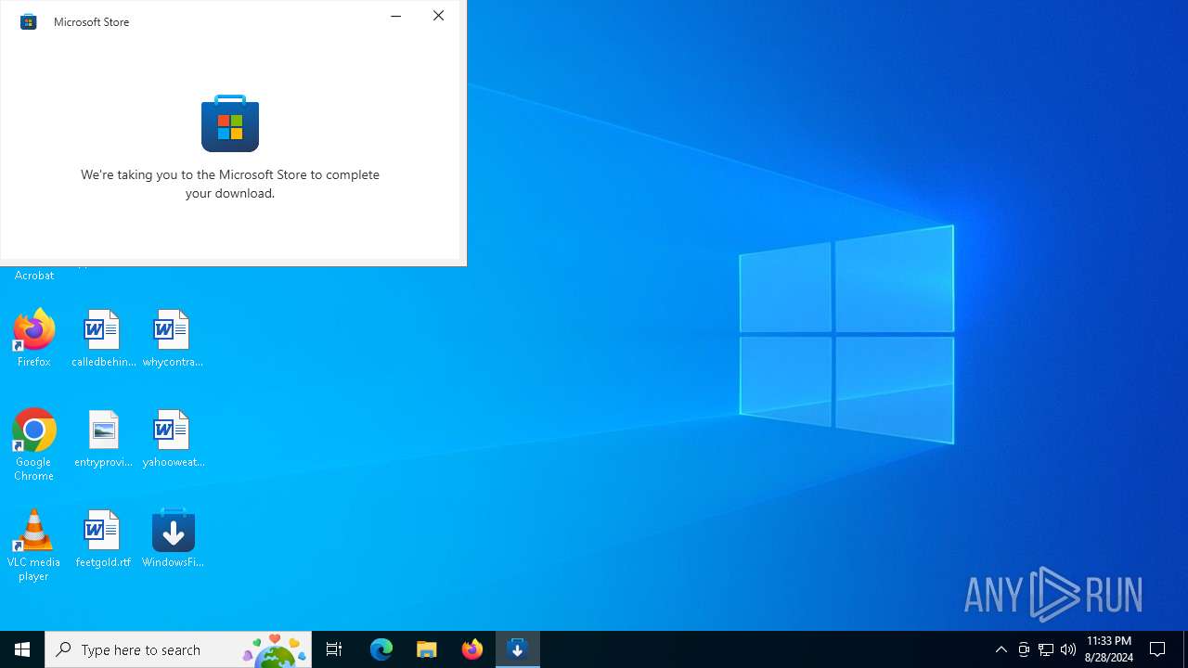Show hidden system tray icons
This screenshot has height=668, width=1188.
tap(1001, 649)
